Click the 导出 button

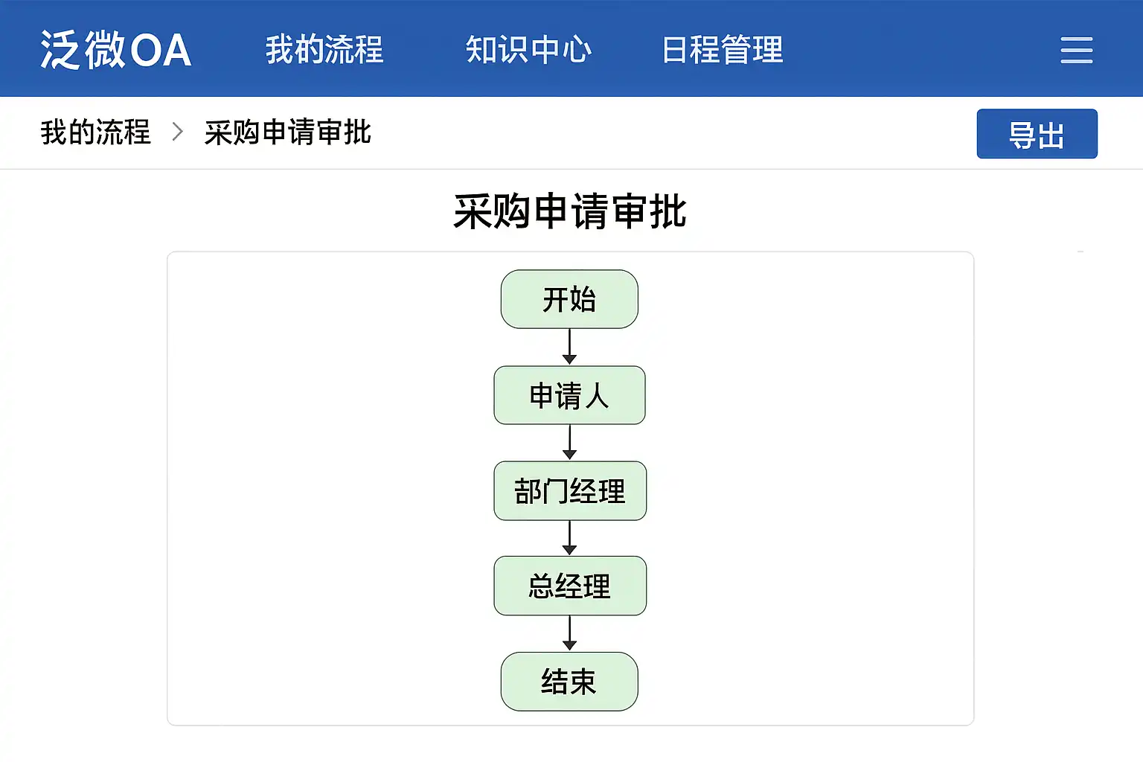pyautogui.click(x=1037, y=134)
